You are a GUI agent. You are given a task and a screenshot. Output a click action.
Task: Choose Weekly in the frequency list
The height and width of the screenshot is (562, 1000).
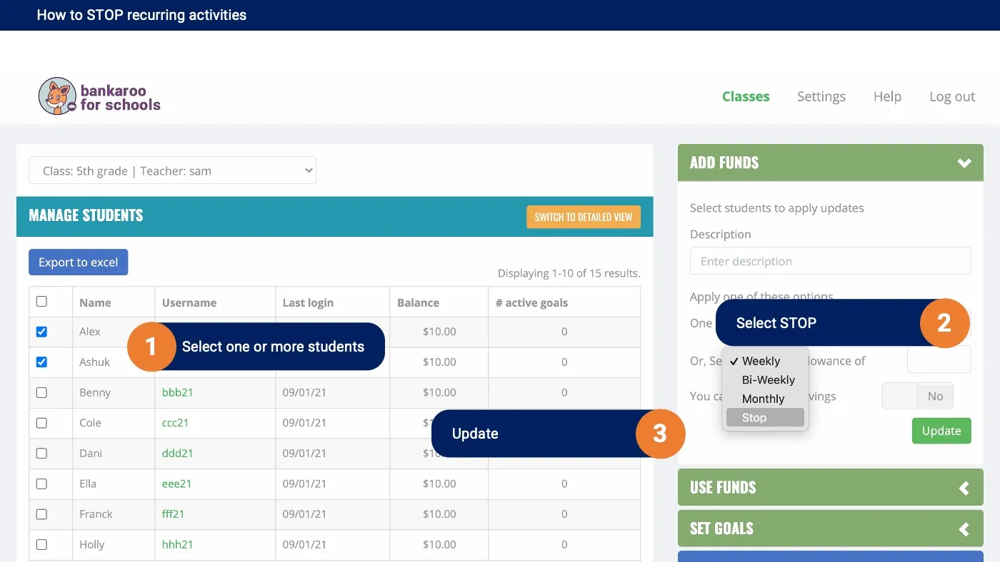click(x=765, y=361)
